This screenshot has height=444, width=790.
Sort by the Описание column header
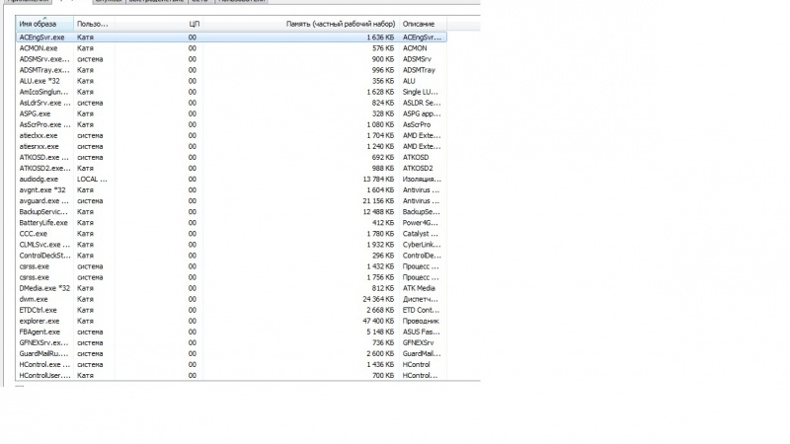click(423, 24)
